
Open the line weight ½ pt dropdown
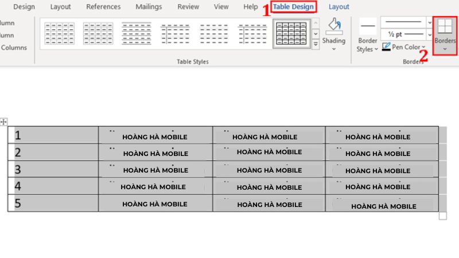[x=430, y=34]
